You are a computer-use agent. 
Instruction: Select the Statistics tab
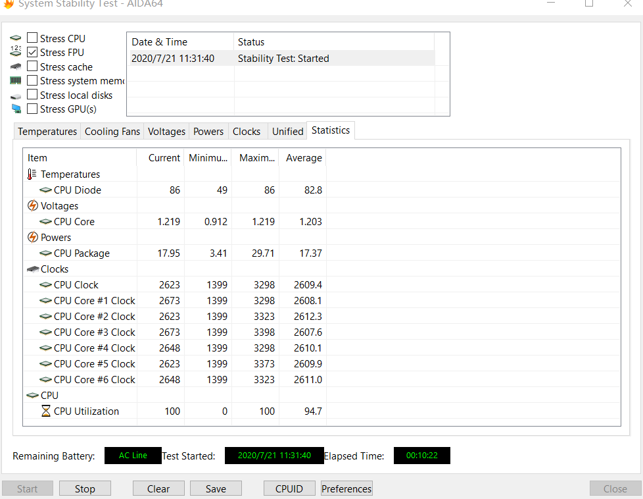[x=331, y=130]
